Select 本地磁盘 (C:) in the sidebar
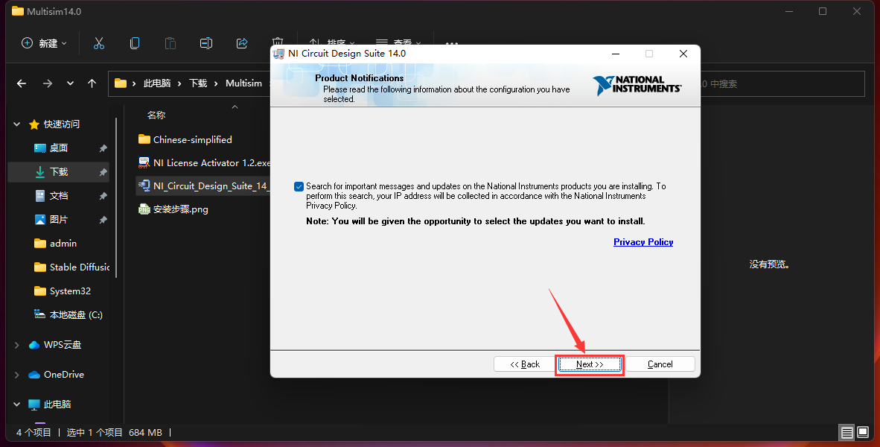The height and width of the screenshot is (447, 880). [68, 315]
